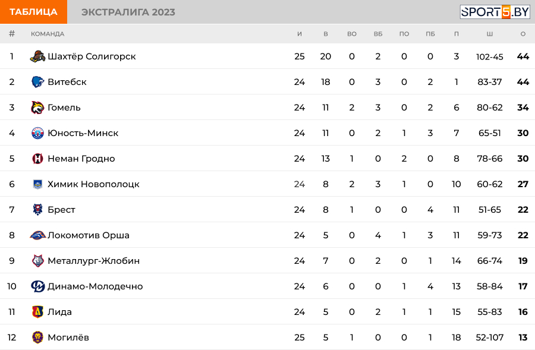
Task: Select the ТАБЛИЦА tab
Action: [33, 12]
